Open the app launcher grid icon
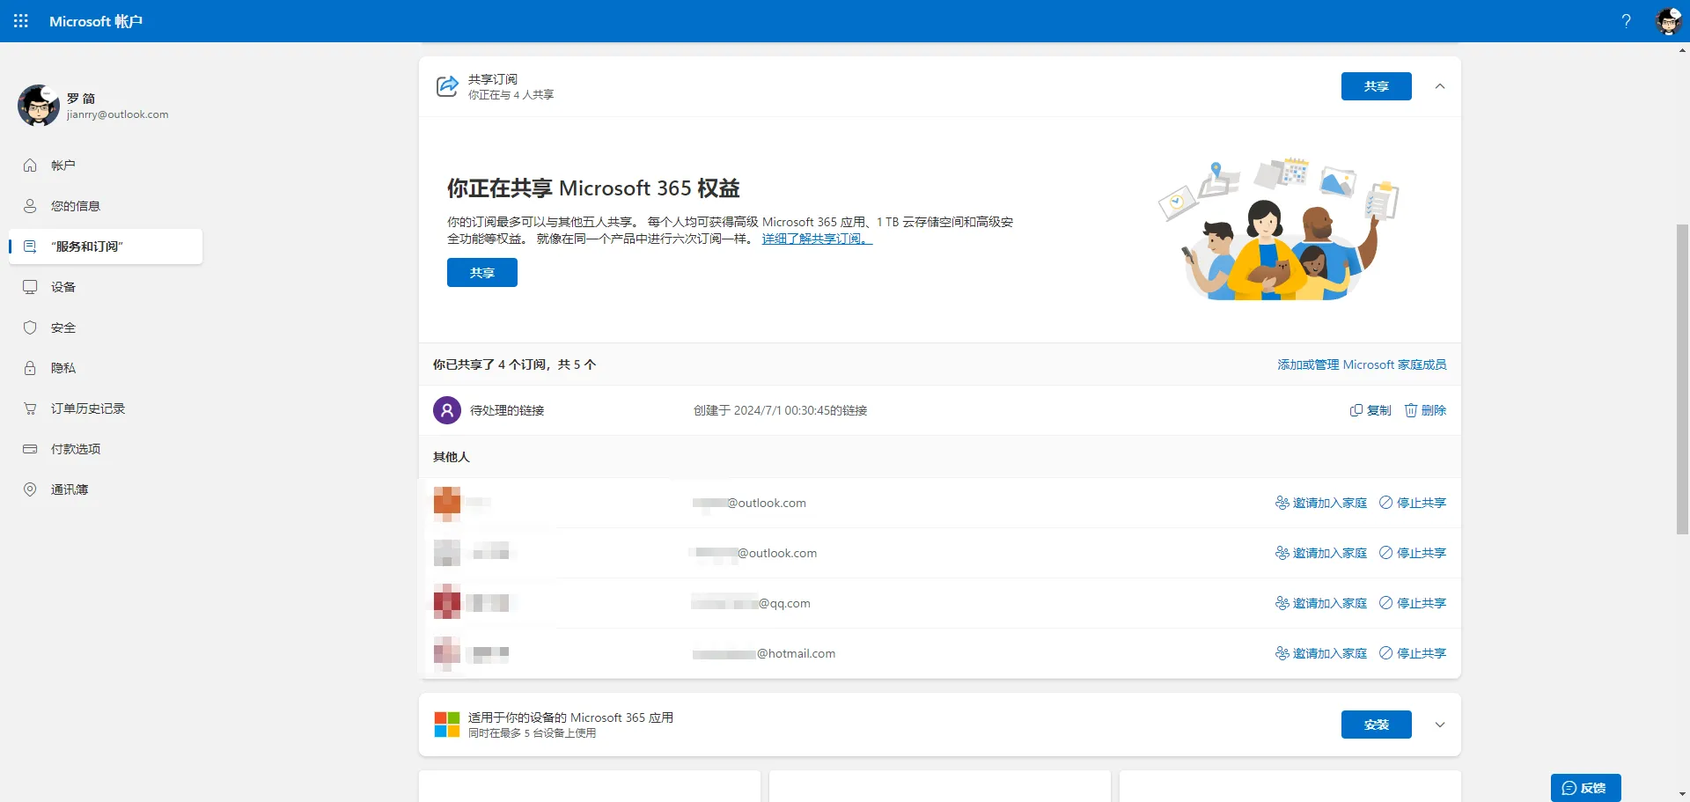The image size is (1690, 802). (x=21, y=21)
